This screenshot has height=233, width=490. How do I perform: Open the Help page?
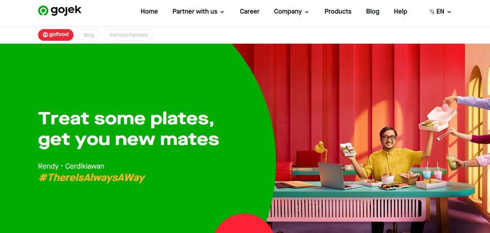(x=400, y=11)
